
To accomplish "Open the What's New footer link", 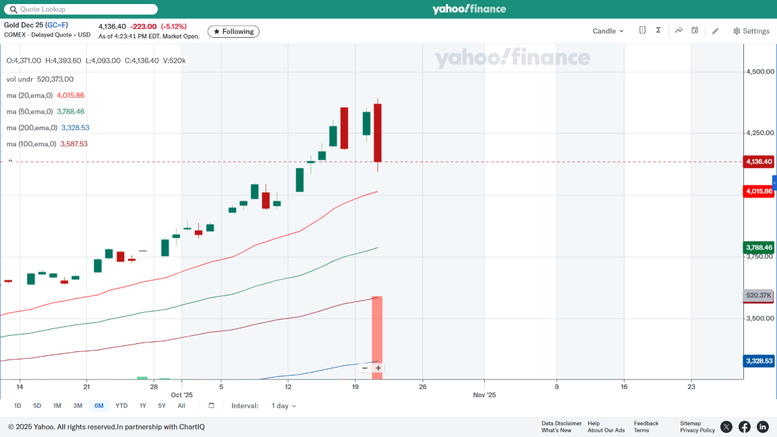I will (556, 430).
